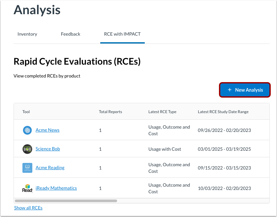Select the date range 09/26/2022 - 02/20/2023
The image size is (277, 217).
(224, 130)
